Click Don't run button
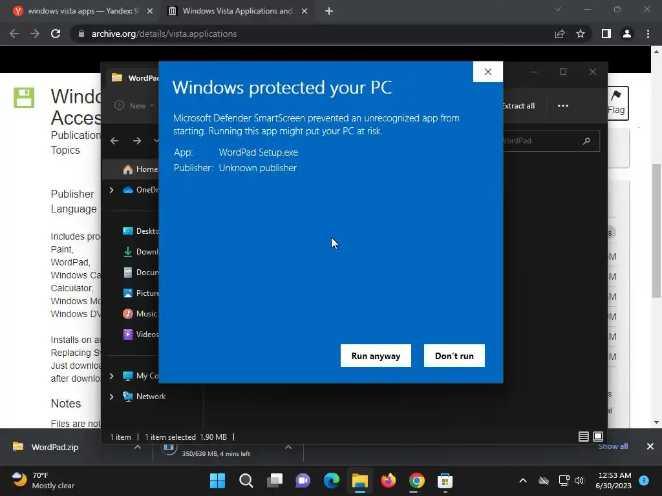This screenshot has width=662, height=496. click(454, 356)
